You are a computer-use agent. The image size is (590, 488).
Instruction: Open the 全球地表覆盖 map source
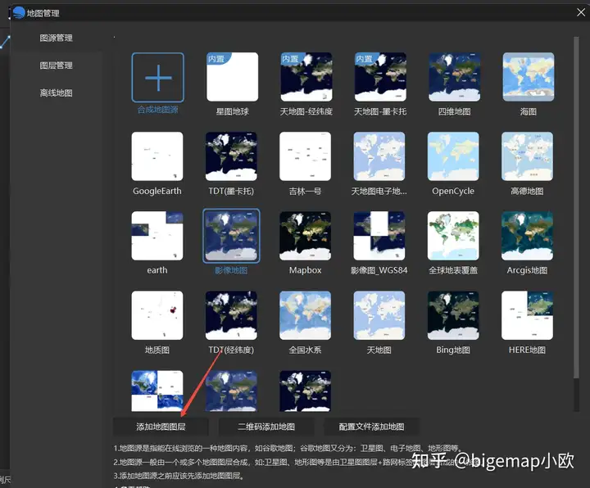tap(453, 236)
